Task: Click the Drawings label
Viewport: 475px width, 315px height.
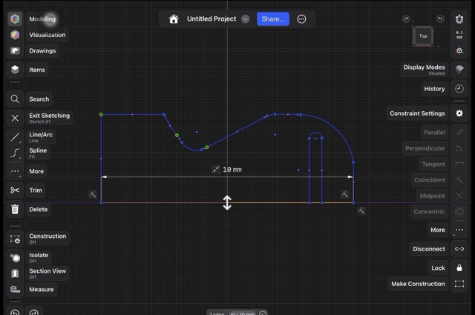Action: tap(42, 50)
